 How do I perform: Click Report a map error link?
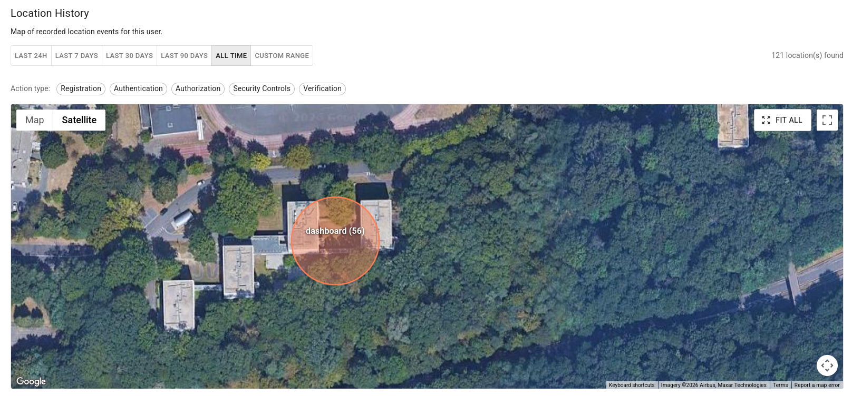point(817,385)
